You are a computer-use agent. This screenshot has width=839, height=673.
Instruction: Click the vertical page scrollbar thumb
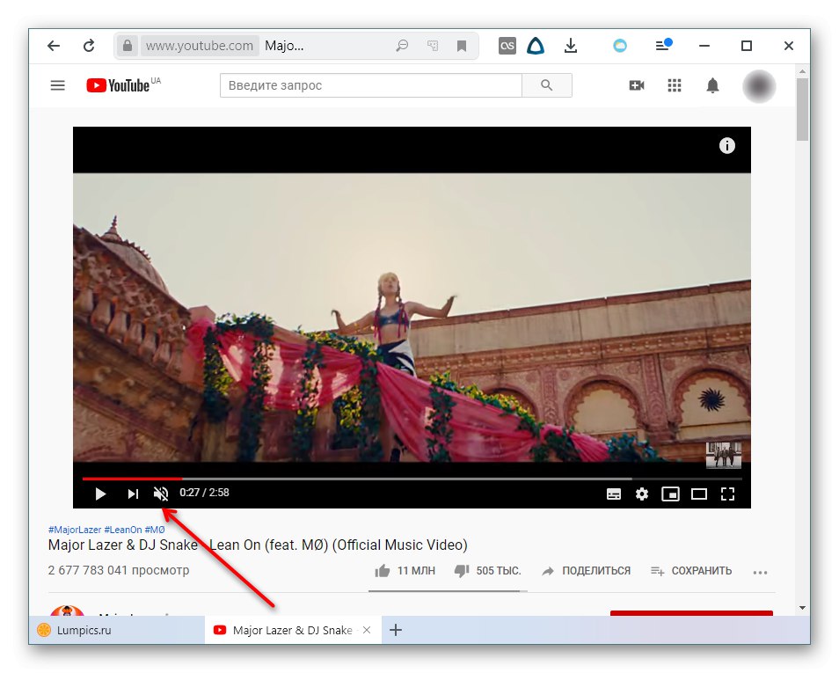point(802,109)
